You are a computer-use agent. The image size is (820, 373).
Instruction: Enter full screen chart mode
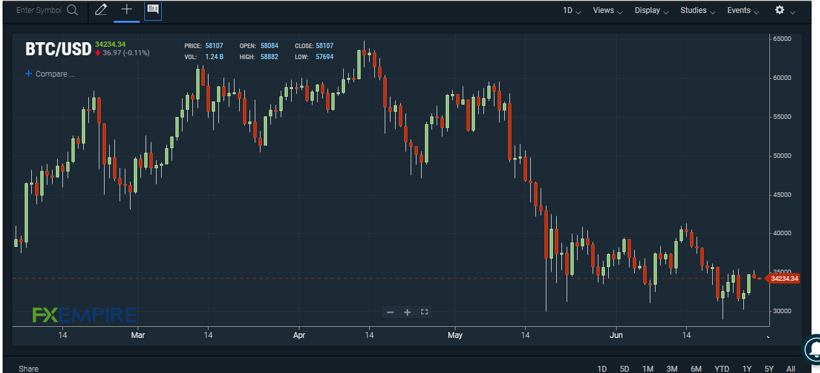click(424, 312)
